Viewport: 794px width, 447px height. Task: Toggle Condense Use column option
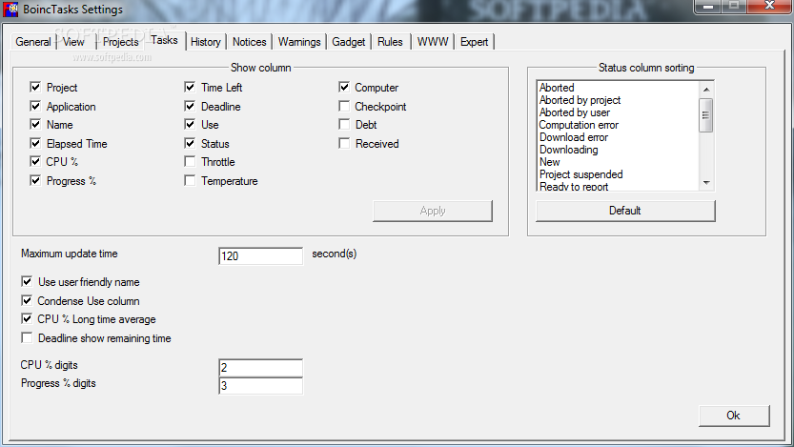27,300
